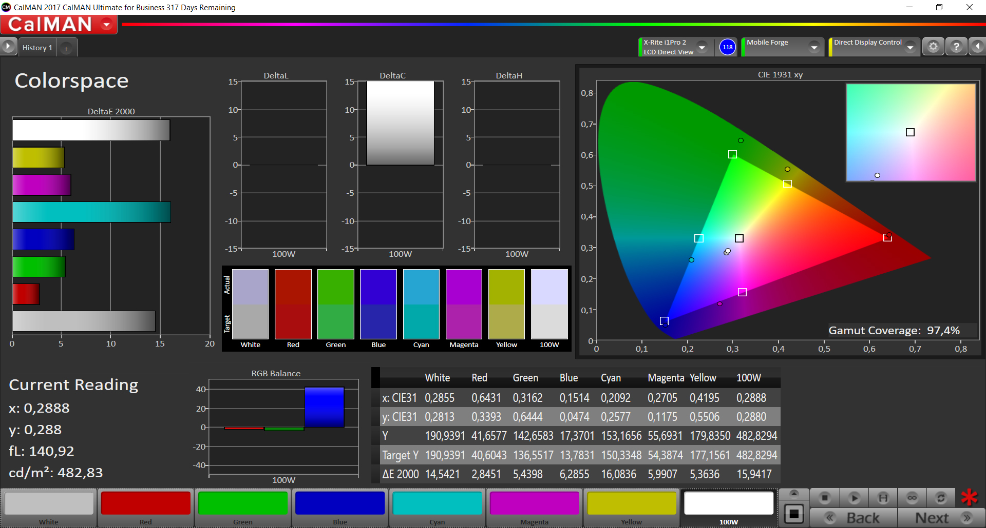Viewport: 986px width, 528px height.
Task: Expand the X-Rite i1Pro 2 meter dropdown
Action: (702, 47)
